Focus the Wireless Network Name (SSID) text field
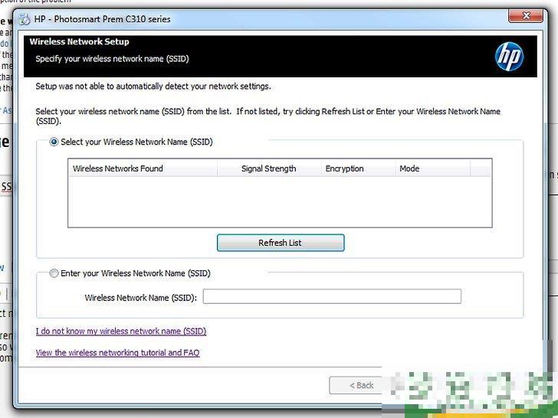Image resolution: width=558 pixels, height=418 pixels. 332,297
